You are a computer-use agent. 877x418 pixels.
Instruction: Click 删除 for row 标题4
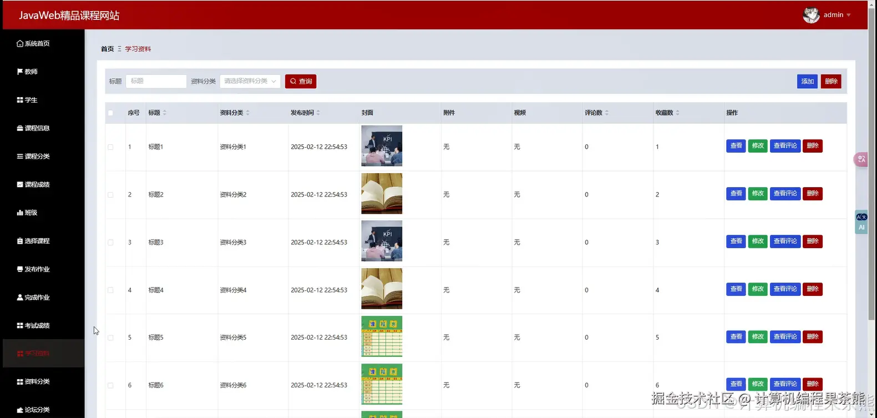coord(813,289)
